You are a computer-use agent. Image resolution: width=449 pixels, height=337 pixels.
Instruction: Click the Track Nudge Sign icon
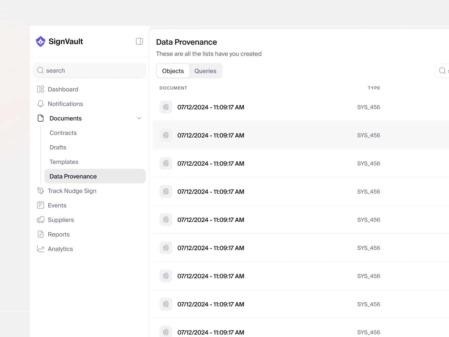(41, 191)
